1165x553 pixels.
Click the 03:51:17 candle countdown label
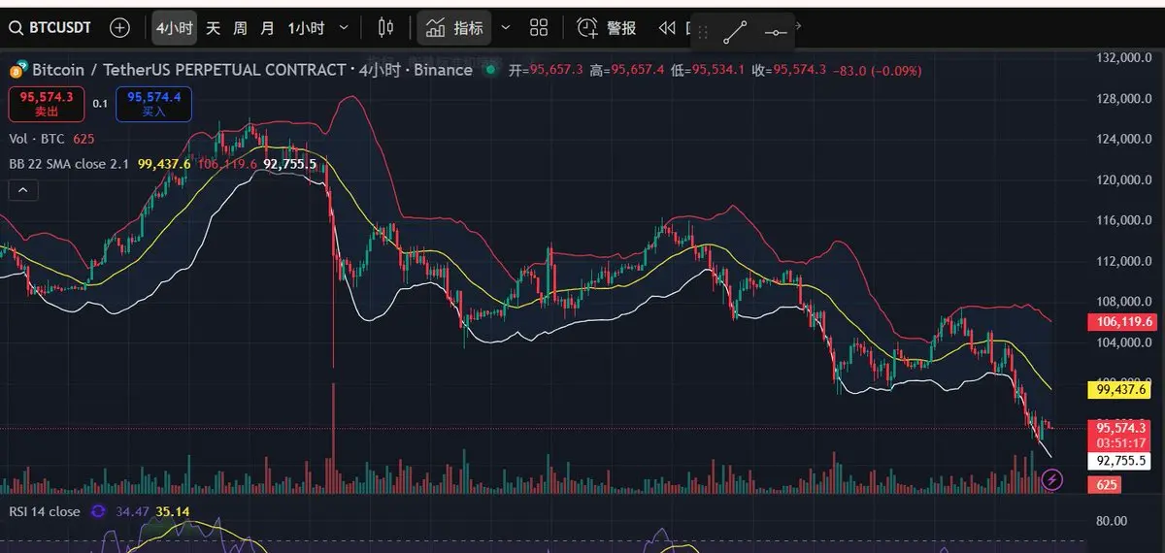point(1121,442)
